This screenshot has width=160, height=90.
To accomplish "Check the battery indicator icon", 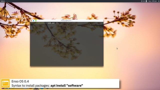I will (x=146, y=1).
